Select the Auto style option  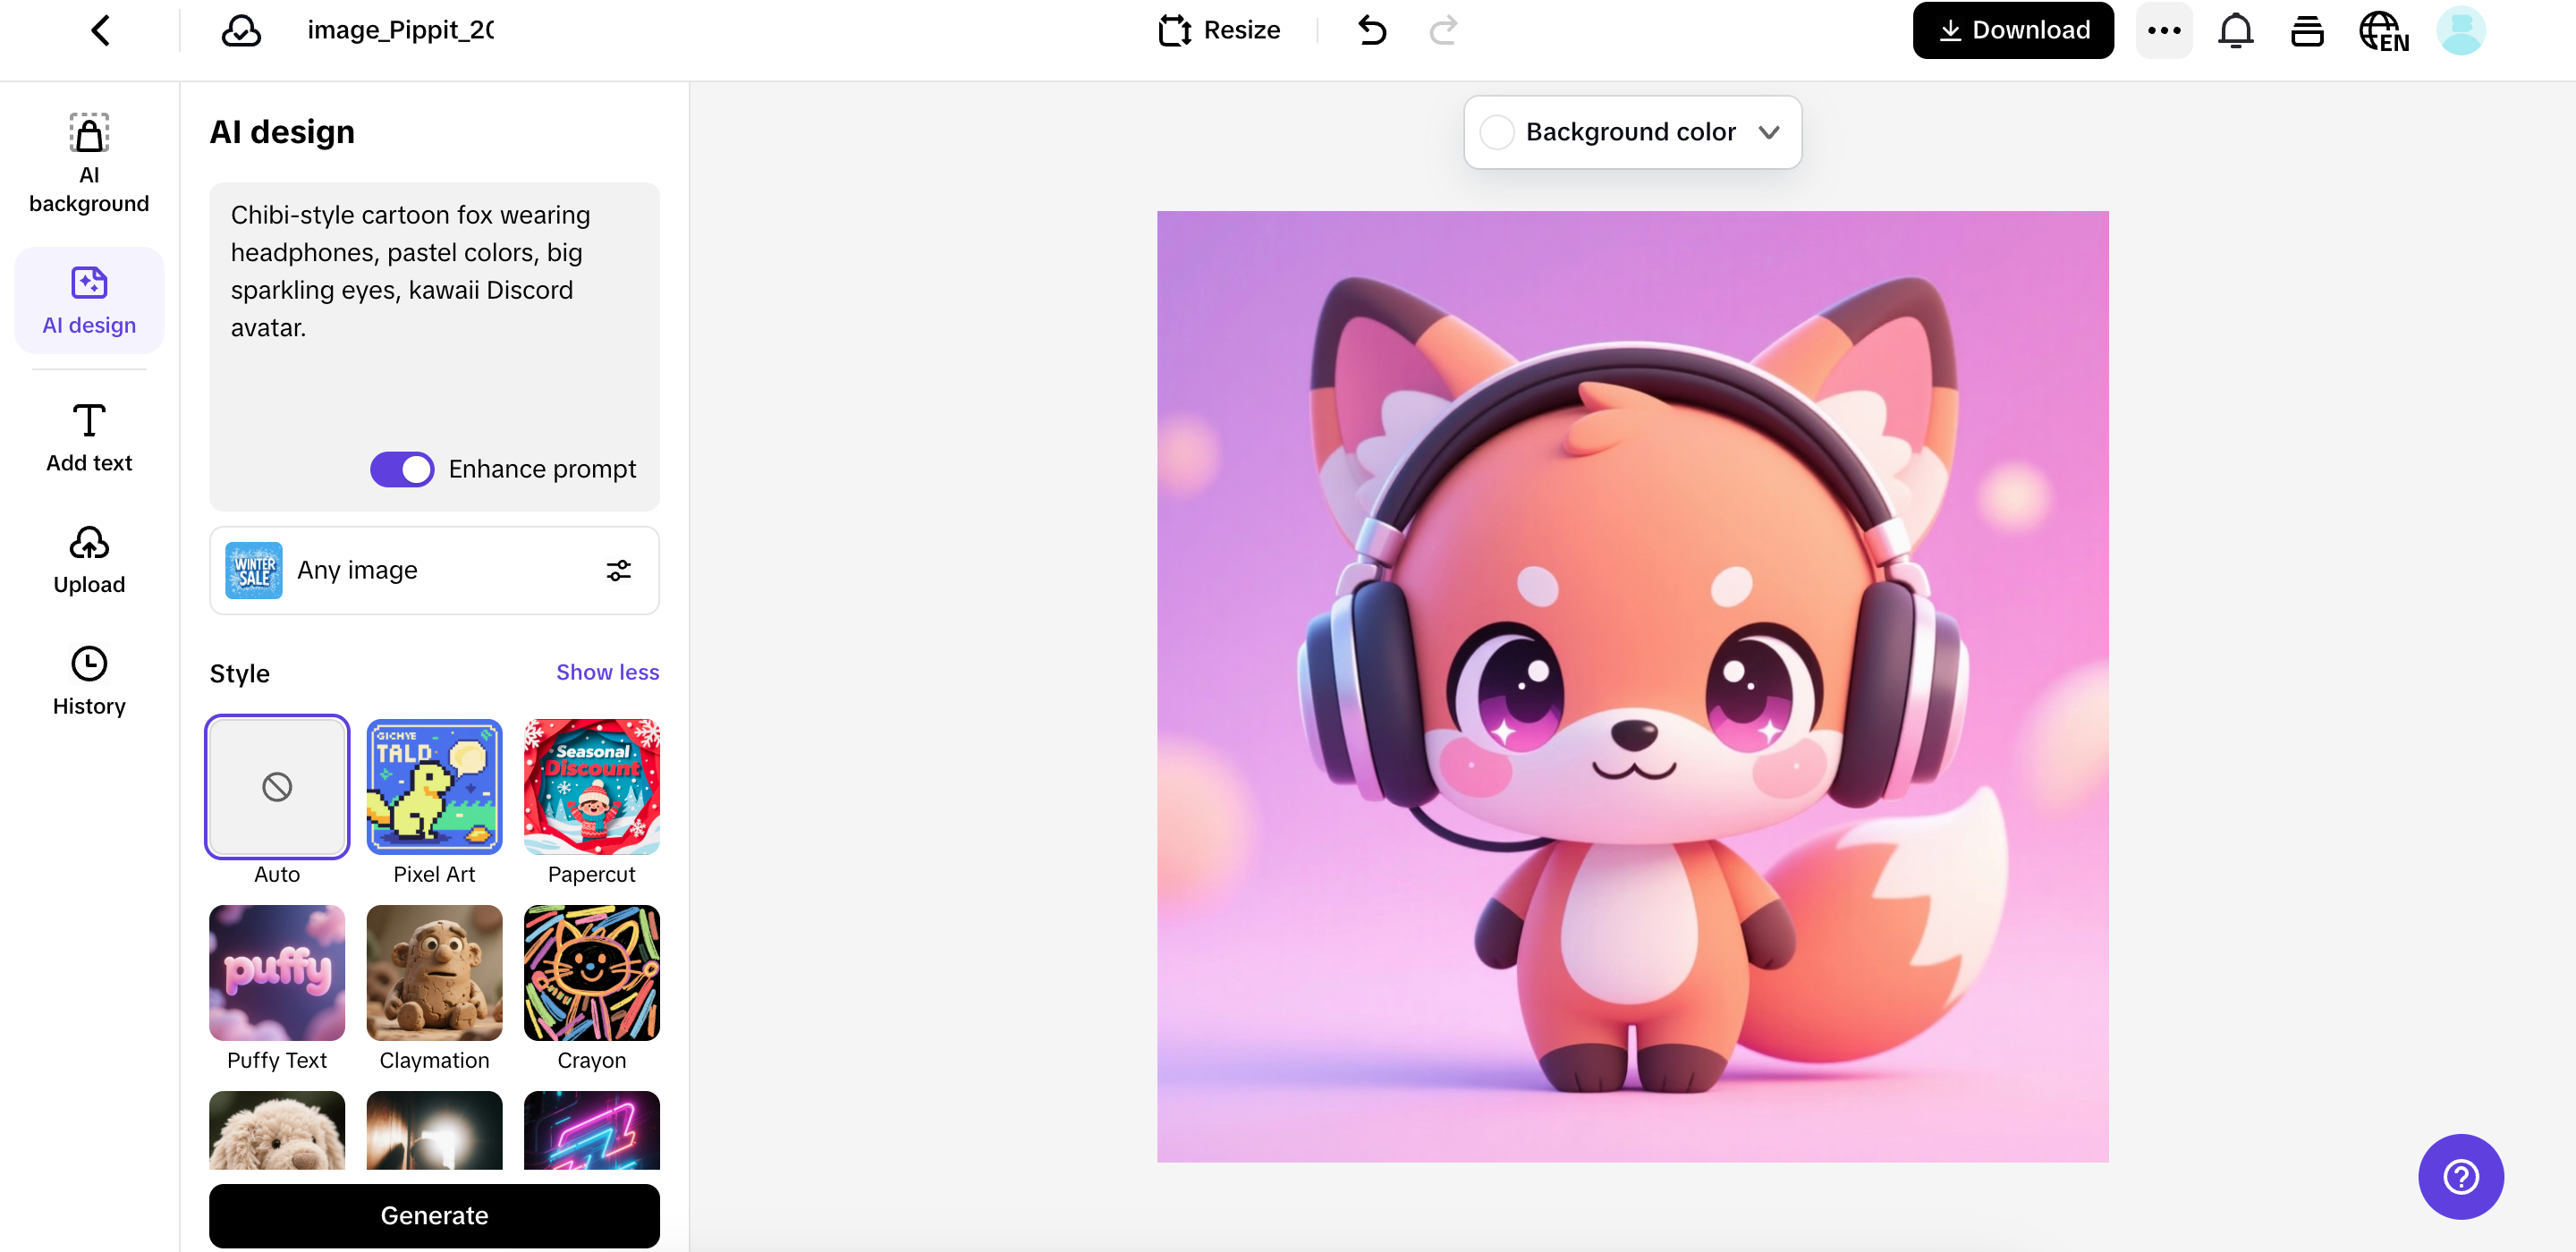click(x=276, y=787)
